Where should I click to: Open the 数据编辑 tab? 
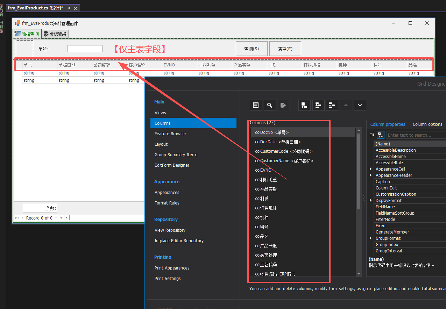[x=55, y=34]
